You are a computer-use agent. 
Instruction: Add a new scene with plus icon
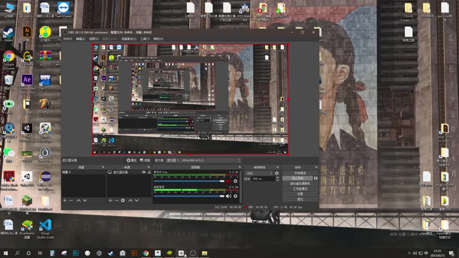64,200
